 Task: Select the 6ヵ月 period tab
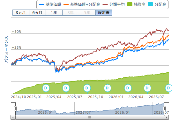[x=37, y=13]
